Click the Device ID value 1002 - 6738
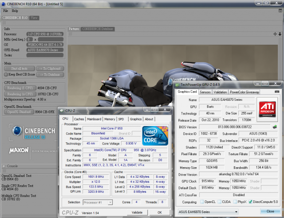This screenshot has width=284, height=218. tap(209, 134)
